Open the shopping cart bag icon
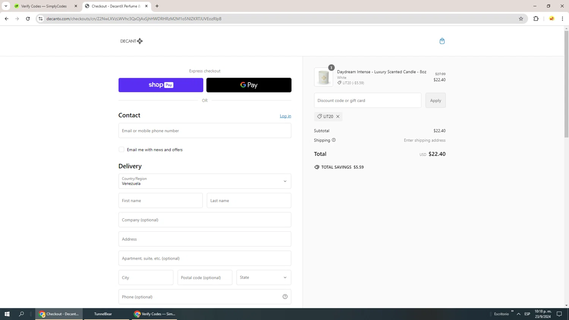The height and width of the screenshot is (320, 569). click(x=442, y=41)
